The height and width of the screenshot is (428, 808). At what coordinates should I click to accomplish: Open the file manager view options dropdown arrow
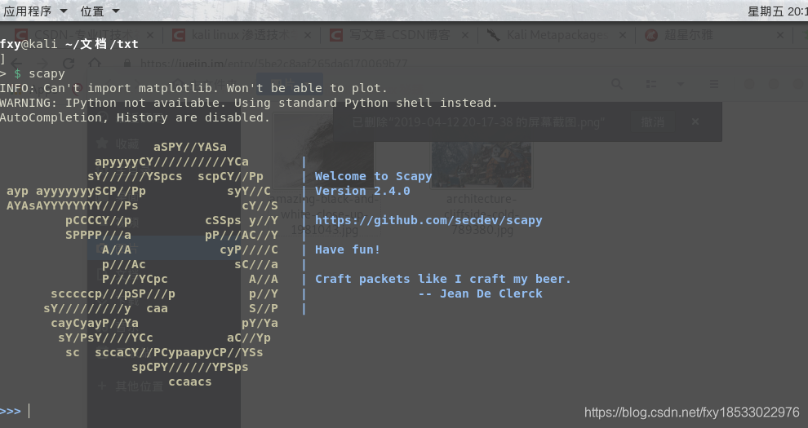pyautogui.click(x=680, y=84)
